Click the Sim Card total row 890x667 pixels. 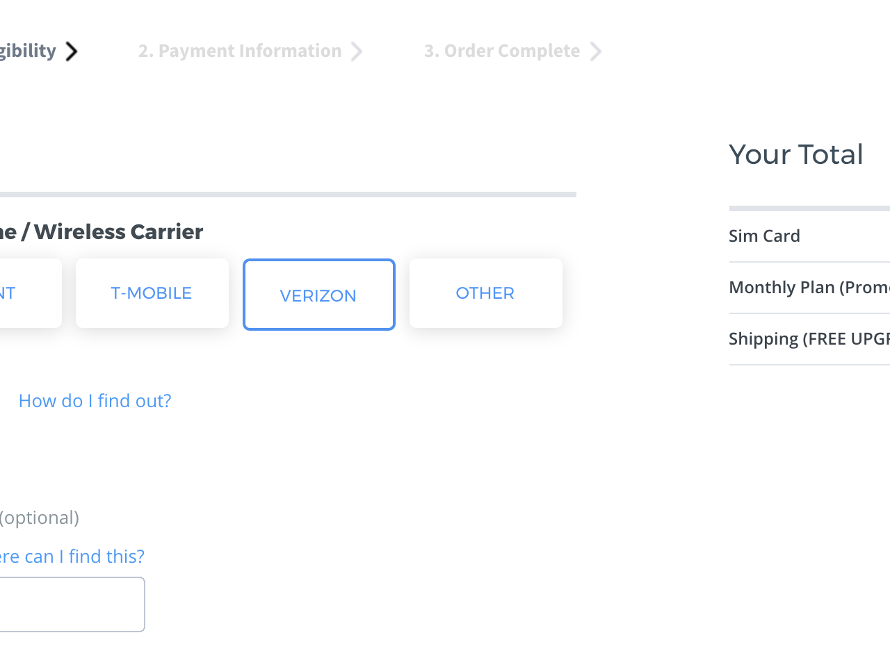click(x=764, y=236)
